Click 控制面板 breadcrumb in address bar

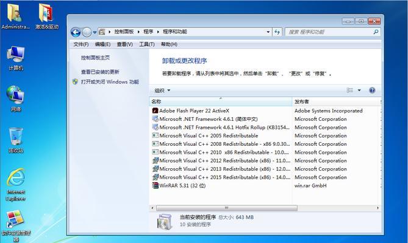pos(124,32)
